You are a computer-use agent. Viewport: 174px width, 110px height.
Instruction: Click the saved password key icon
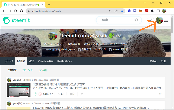(110, 11)
